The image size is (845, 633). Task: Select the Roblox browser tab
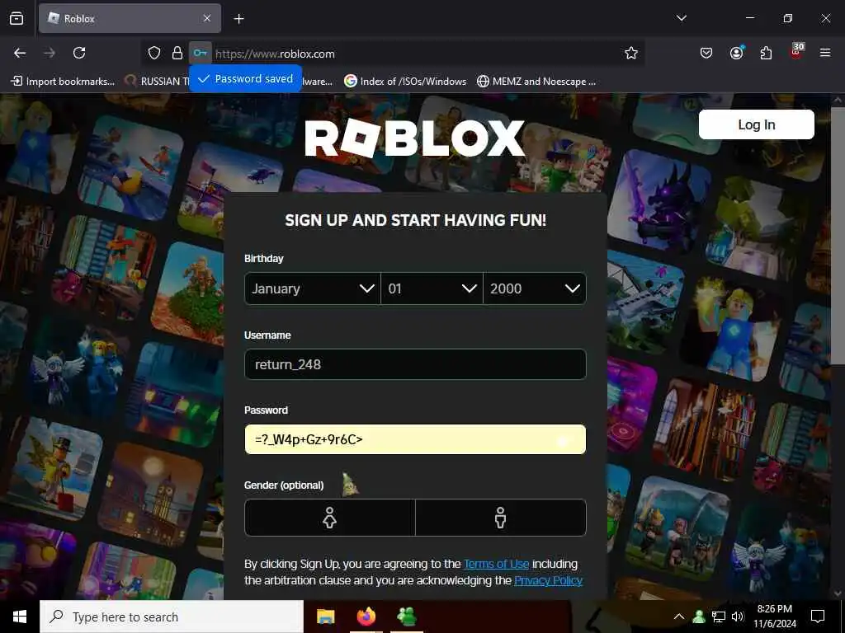pos(130,18)
